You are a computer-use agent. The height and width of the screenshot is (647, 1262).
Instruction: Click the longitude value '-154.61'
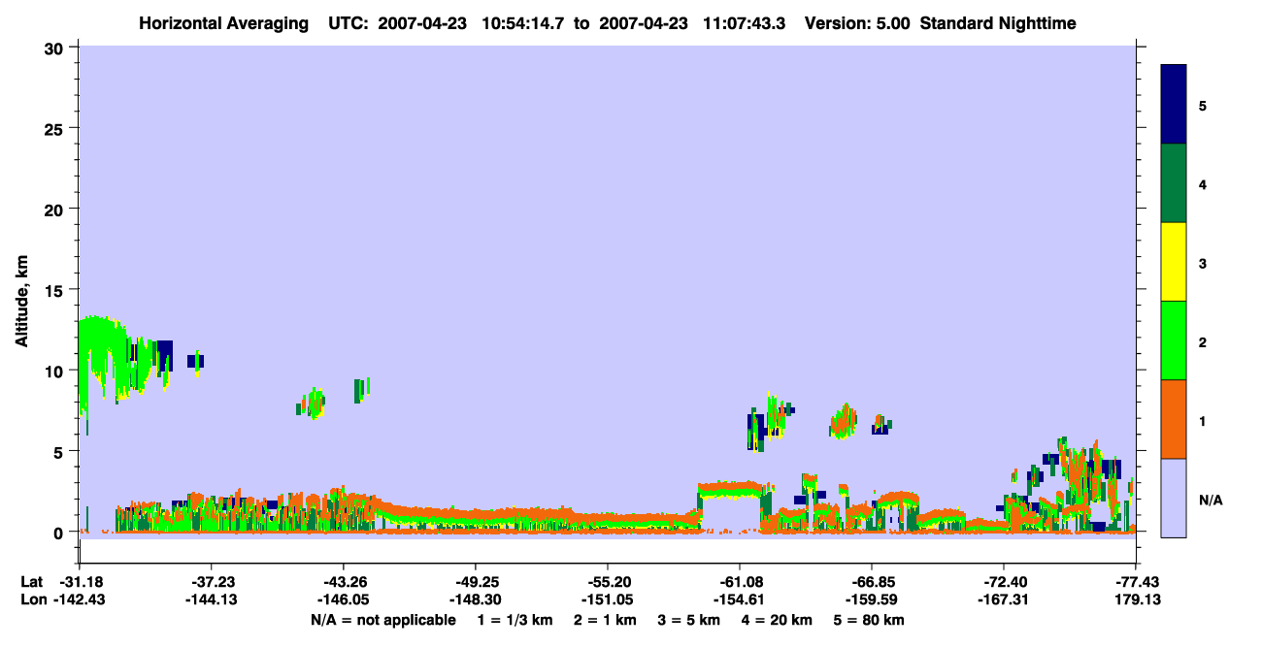pyautogui.click(x=739, y=600)
